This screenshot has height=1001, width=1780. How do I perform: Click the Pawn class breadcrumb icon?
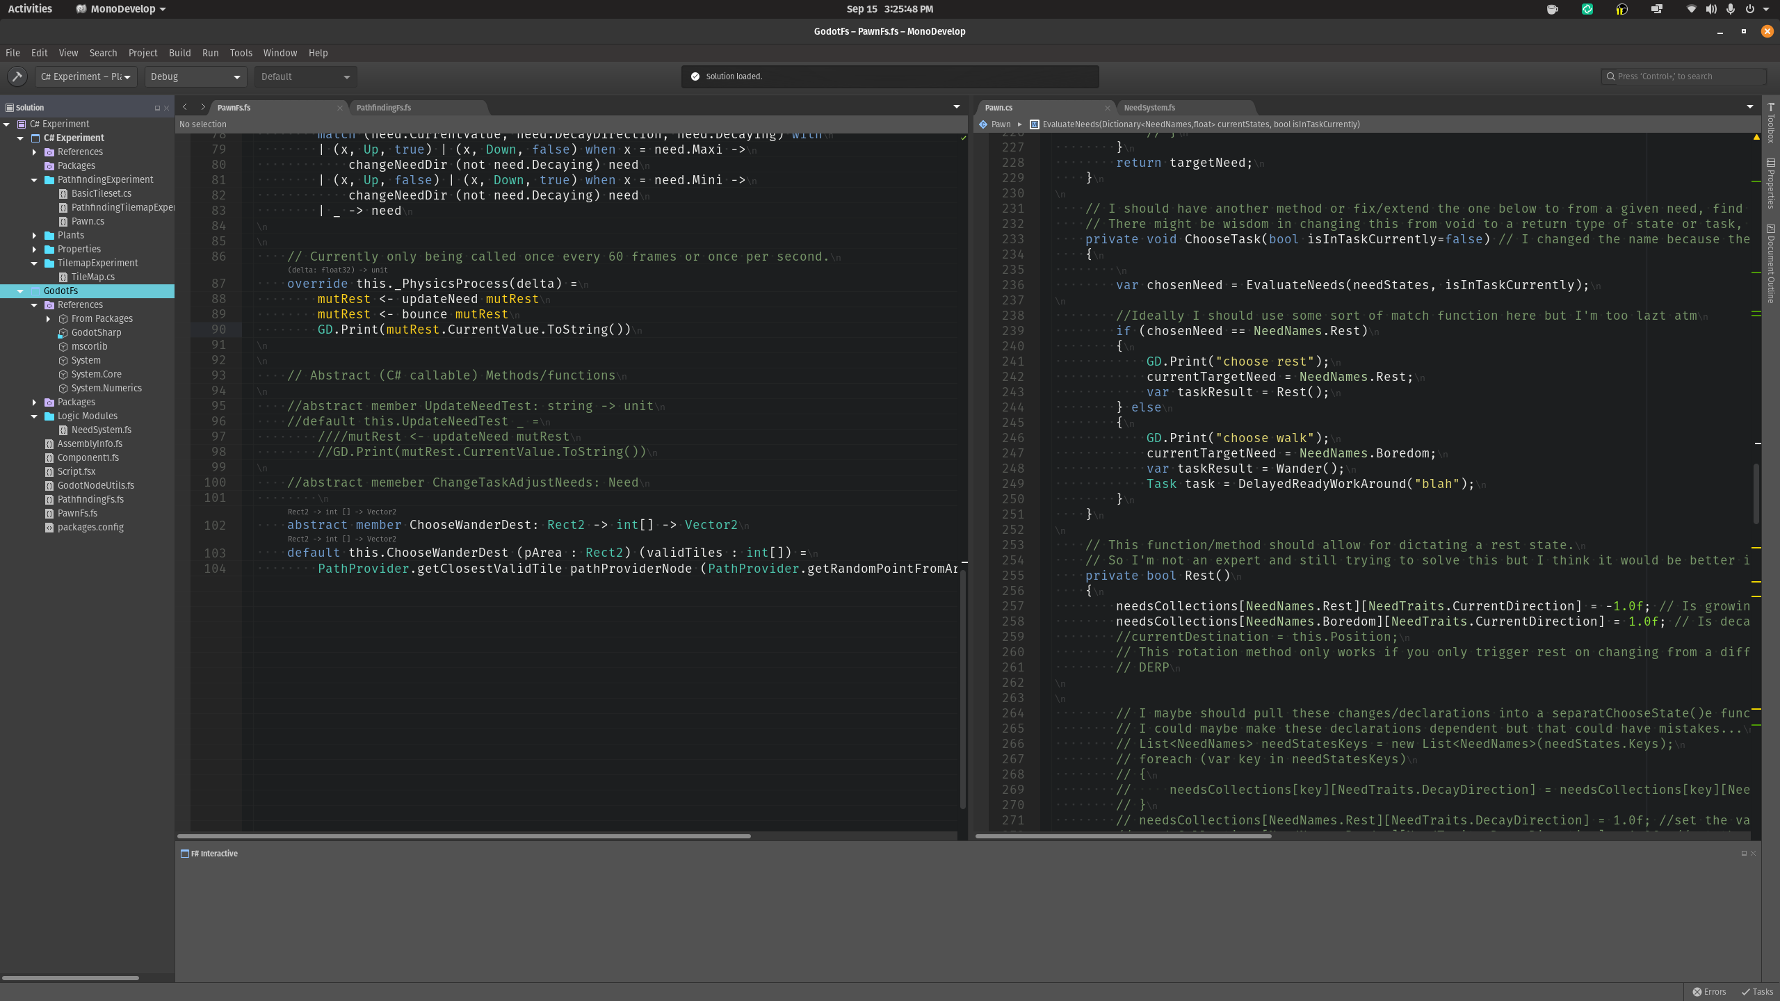(x=983, y=124)
